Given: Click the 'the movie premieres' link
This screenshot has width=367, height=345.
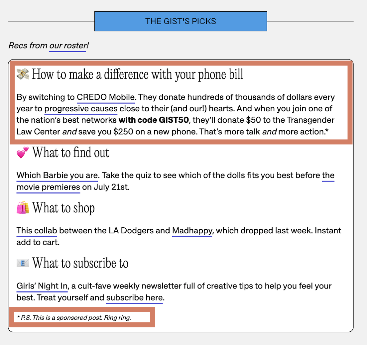Looking at the screenshot, I should (328, 175).
